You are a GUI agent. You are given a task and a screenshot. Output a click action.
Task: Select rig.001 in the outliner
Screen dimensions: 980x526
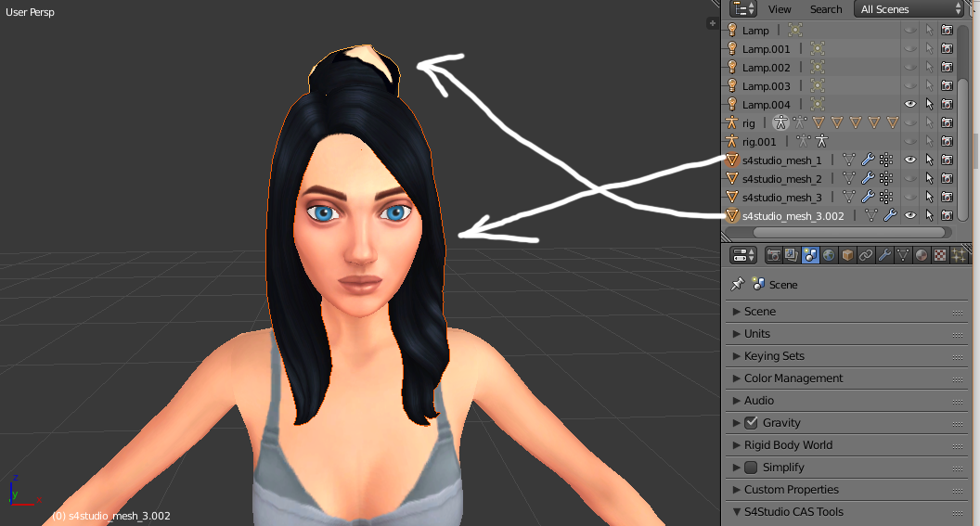[x=759, y=142]
